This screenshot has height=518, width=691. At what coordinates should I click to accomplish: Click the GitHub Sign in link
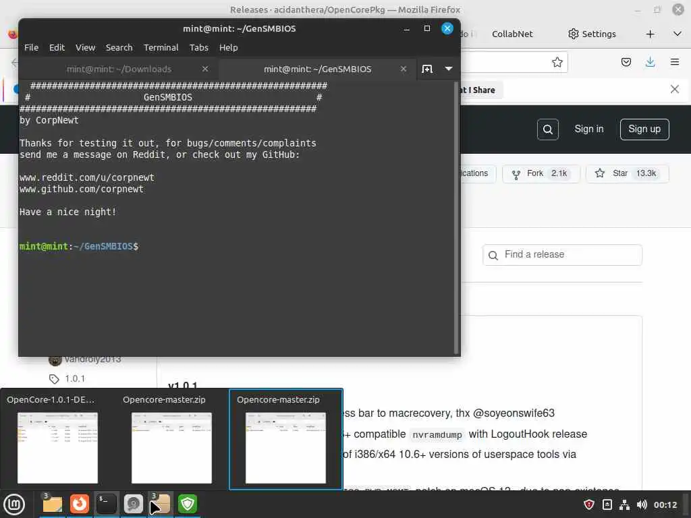(588, 129)
